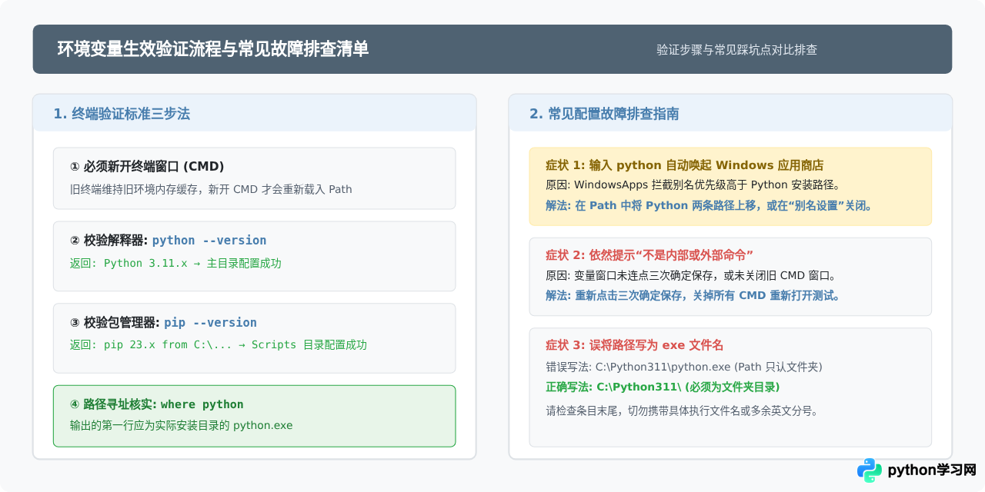Click the python学习网 brand text
This screenshot has width=985, height=492.
point(932,470)
